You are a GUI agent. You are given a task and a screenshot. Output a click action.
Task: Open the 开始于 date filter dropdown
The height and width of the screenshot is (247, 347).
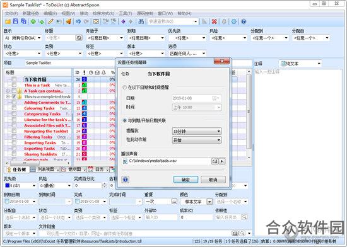(x=105, y=38)
